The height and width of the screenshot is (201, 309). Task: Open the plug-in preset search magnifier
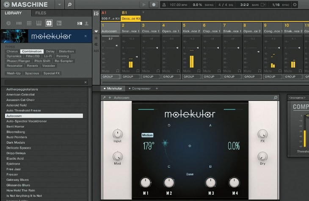(x=275, y=98)
